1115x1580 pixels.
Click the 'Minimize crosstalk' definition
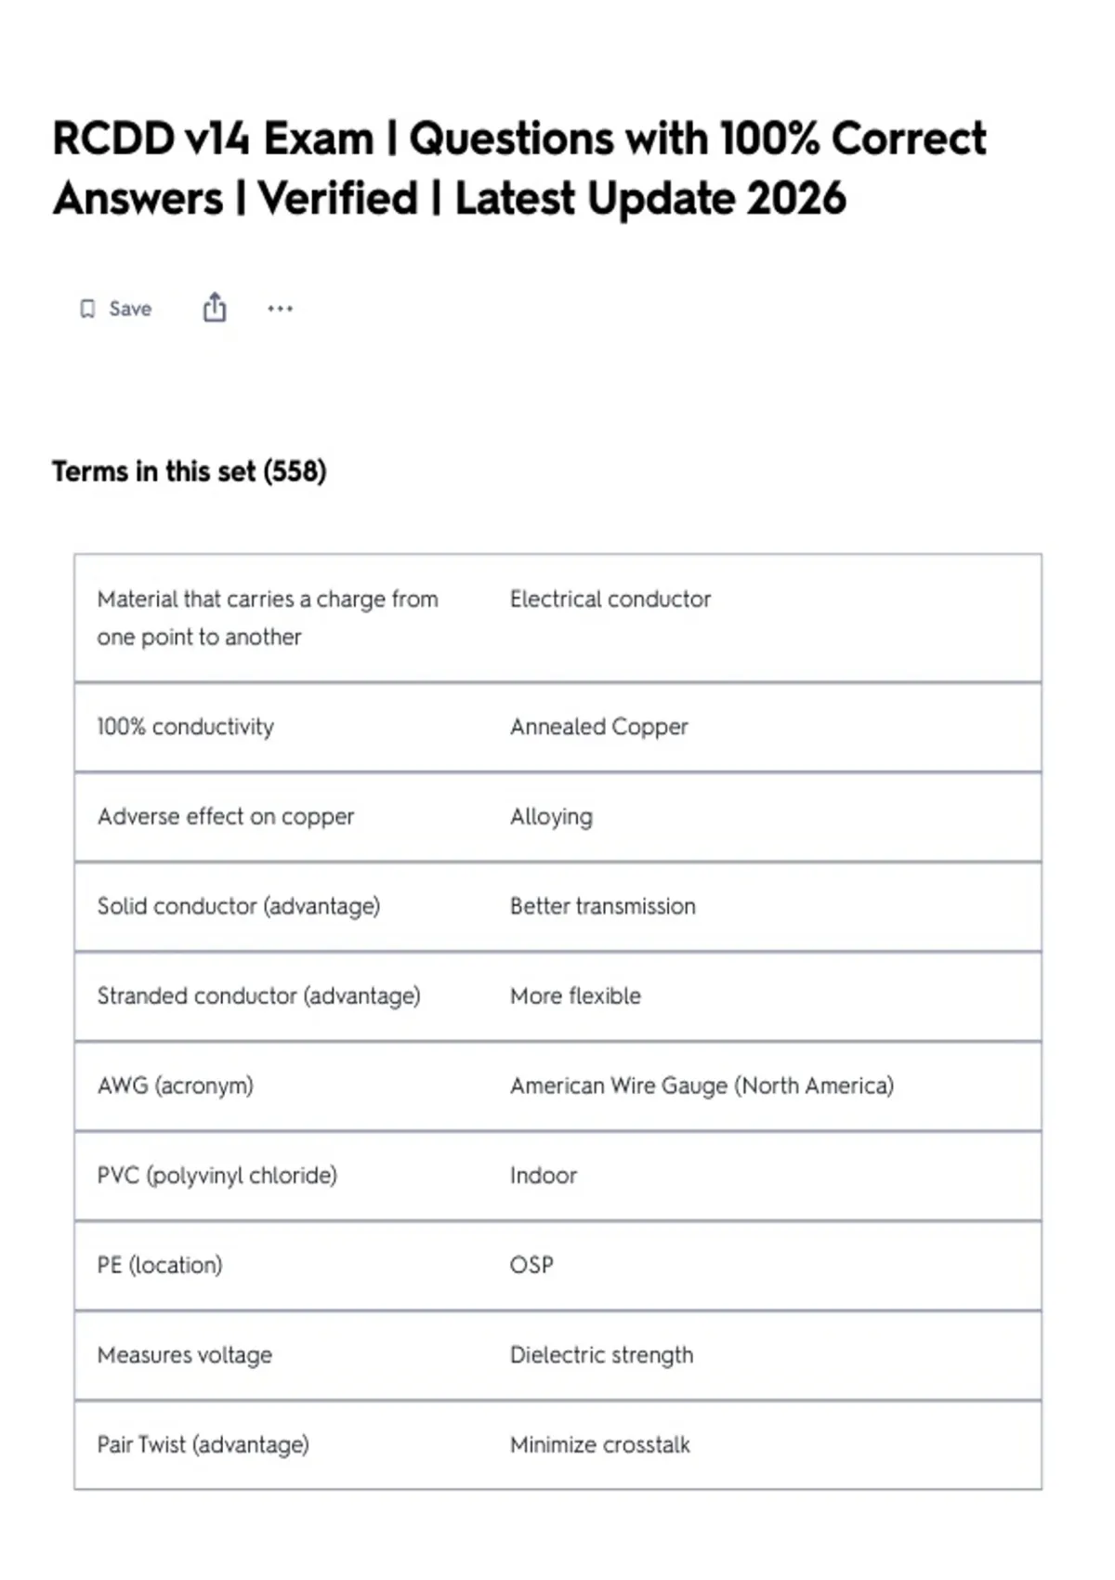coord(600,1445)
